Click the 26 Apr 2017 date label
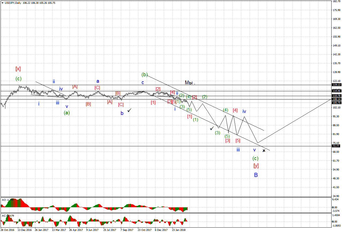The width and height of the screenshot is (342, 233). coord(76,230)
